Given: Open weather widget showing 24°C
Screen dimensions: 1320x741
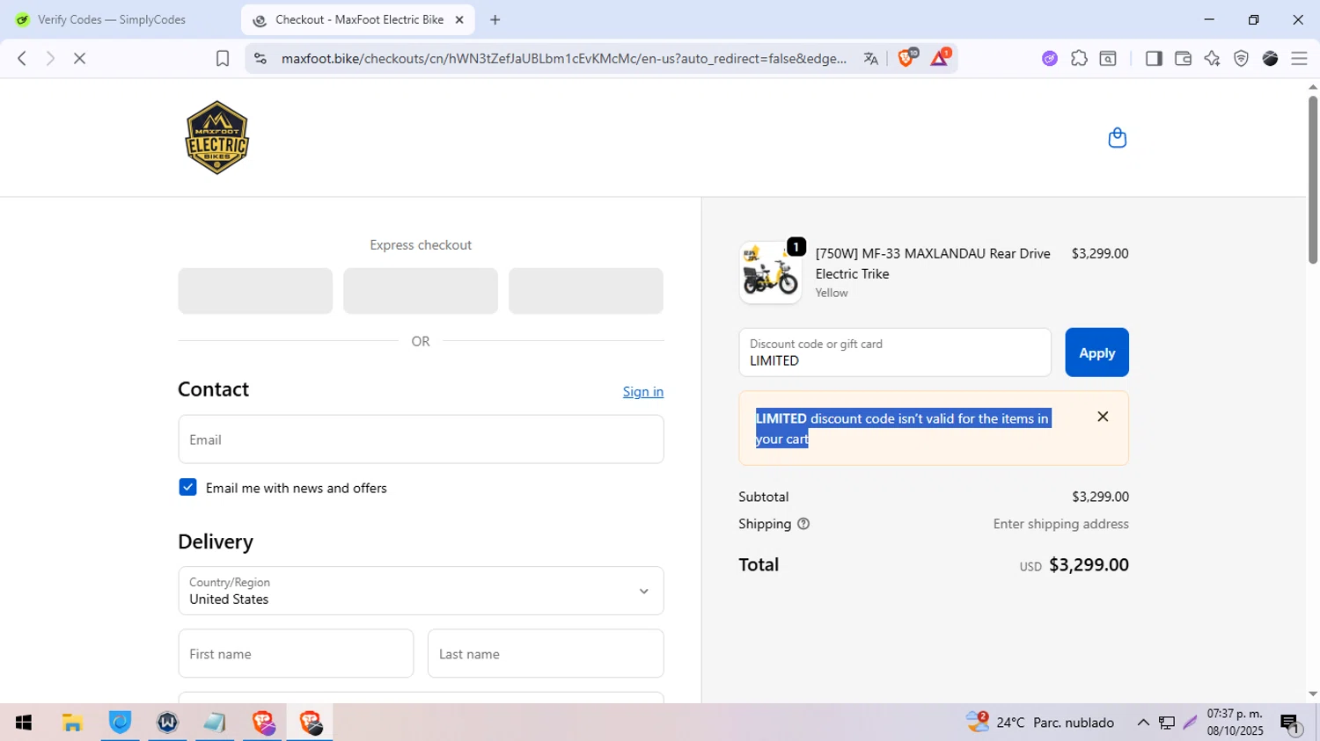Looking at the screenshot, I should (x=1040, y=723).
